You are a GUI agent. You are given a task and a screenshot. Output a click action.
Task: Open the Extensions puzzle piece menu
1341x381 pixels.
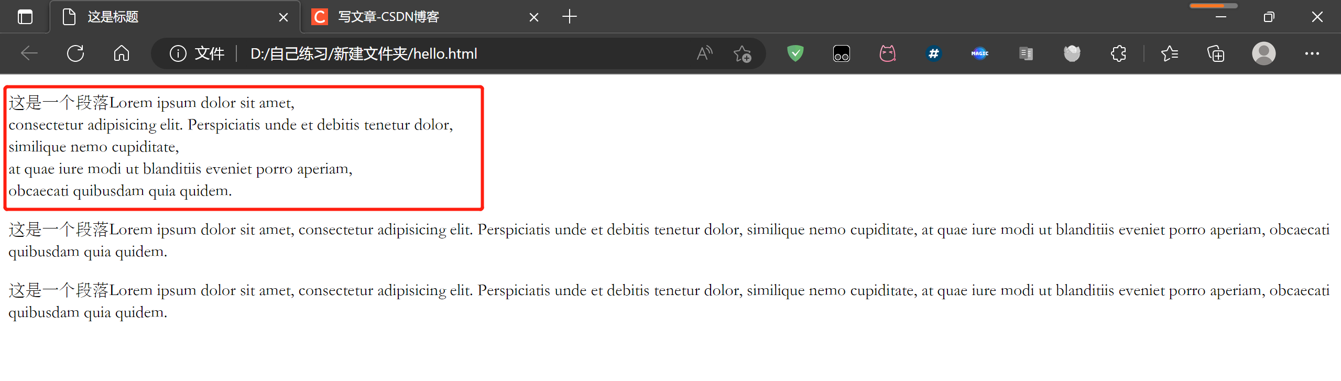pos(1118,53)
